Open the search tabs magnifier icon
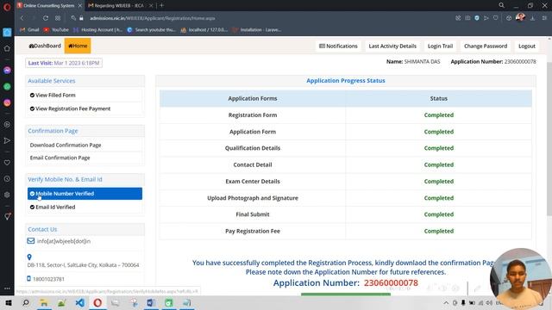The height and width of the screenshot is (310, 552). [x=501, y=5]
